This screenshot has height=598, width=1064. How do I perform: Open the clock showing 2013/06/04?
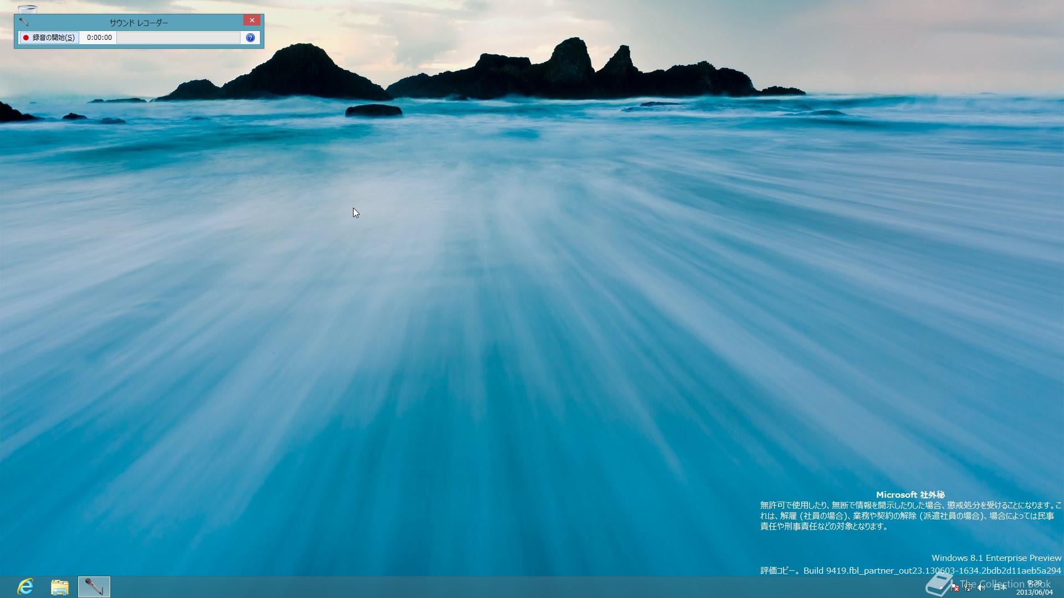pos(1034,588)
